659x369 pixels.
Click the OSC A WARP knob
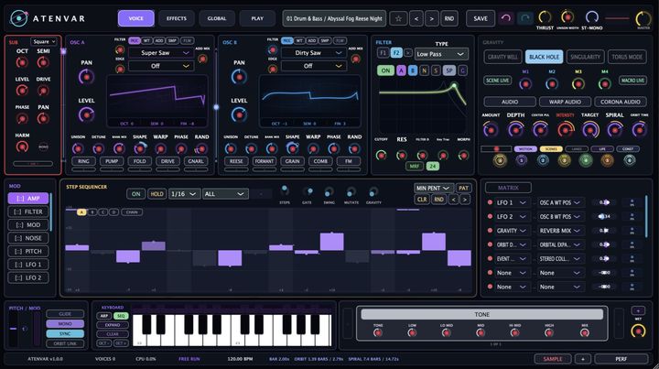click(x=160, y=148)
